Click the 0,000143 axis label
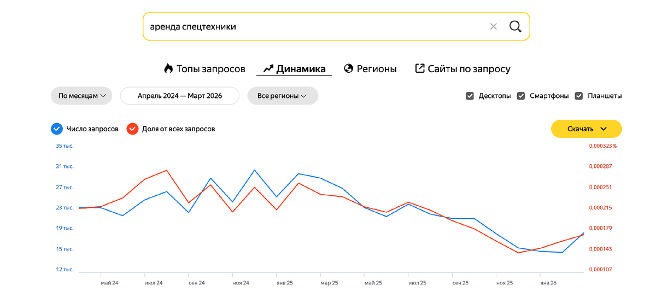The image size is (656, 297). click(600, 249)
